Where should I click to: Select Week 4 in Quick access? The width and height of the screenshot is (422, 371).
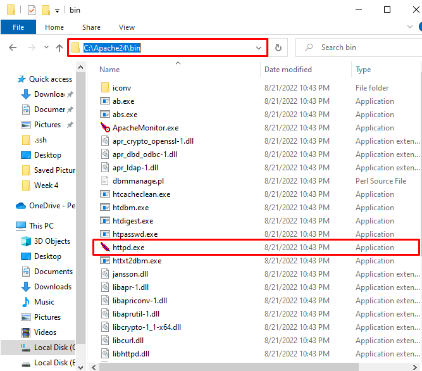pos(46,185)
